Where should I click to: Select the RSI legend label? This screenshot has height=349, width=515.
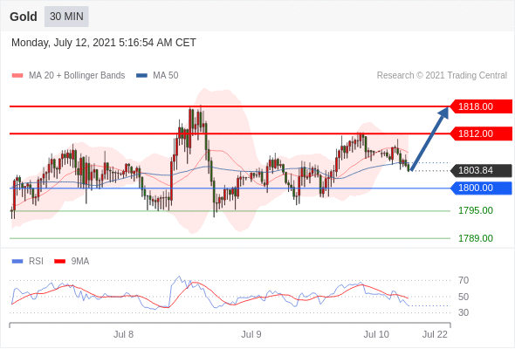tap(36, 262)
